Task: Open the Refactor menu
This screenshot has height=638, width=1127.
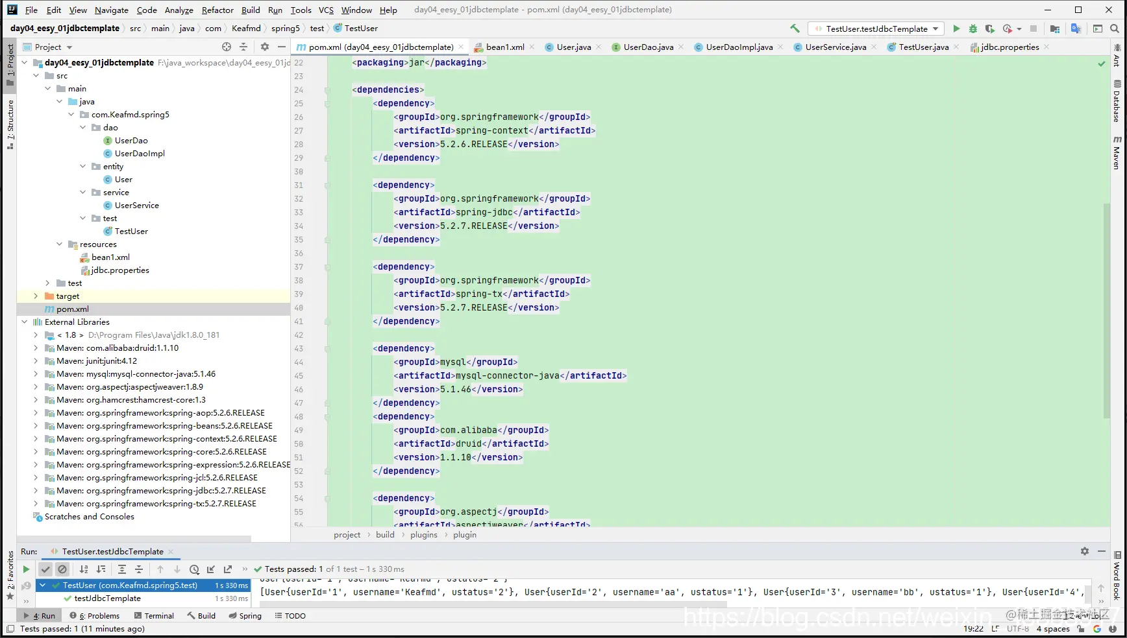Action: click(217, 10)
